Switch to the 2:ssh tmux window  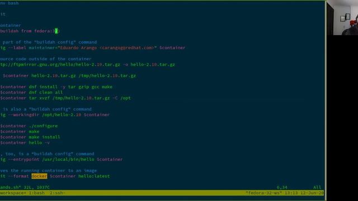tap(57, 193)
